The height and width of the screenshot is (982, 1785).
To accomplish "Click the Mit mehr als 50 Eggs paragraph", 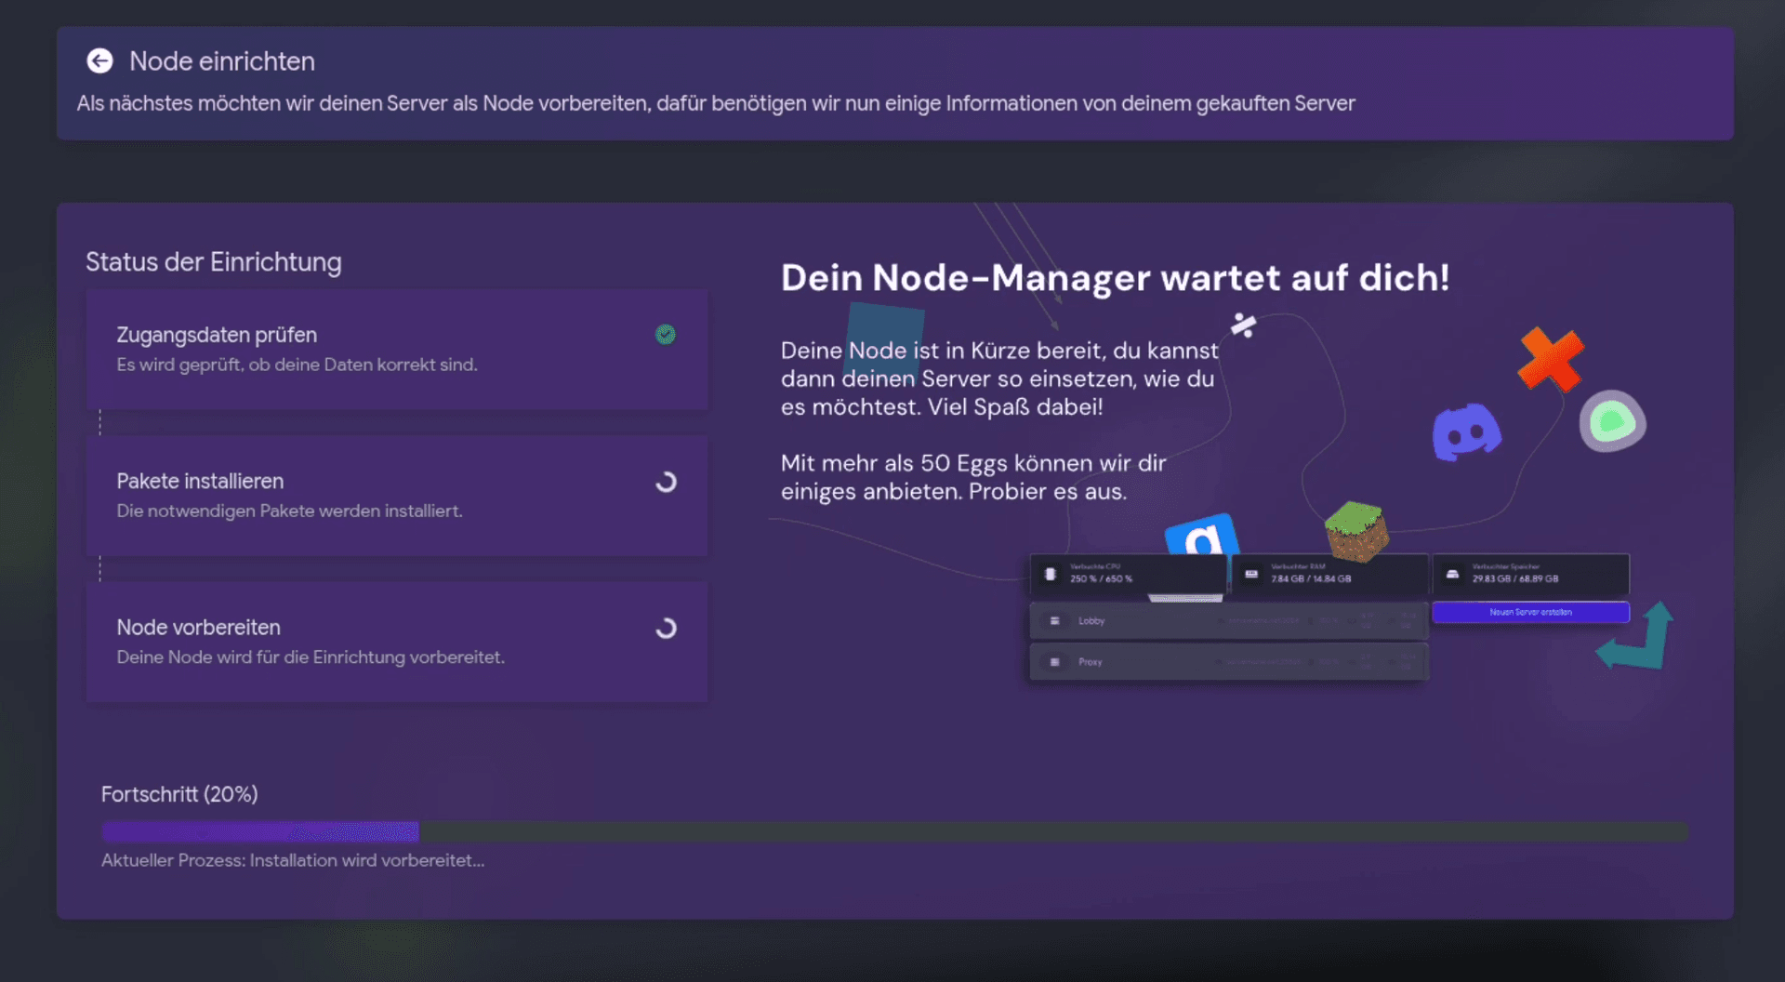I will (x=973, y=477).
